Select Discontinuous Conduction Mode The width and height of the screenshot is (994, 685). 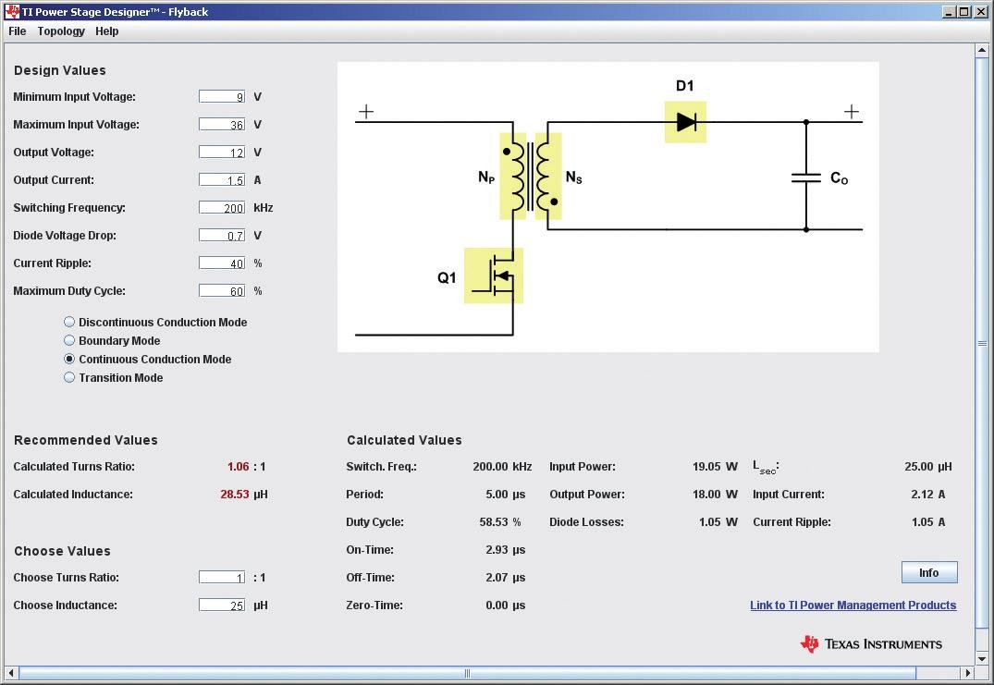click(69, 322)
